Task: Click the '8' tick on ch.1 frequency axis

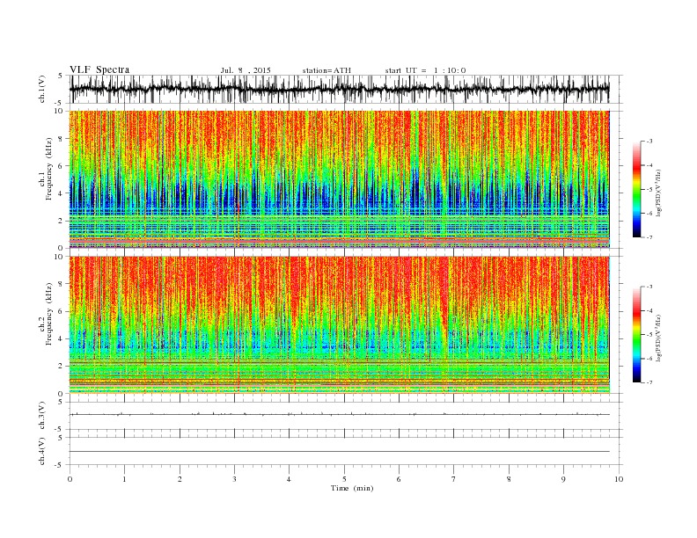Action: point(61,139)
